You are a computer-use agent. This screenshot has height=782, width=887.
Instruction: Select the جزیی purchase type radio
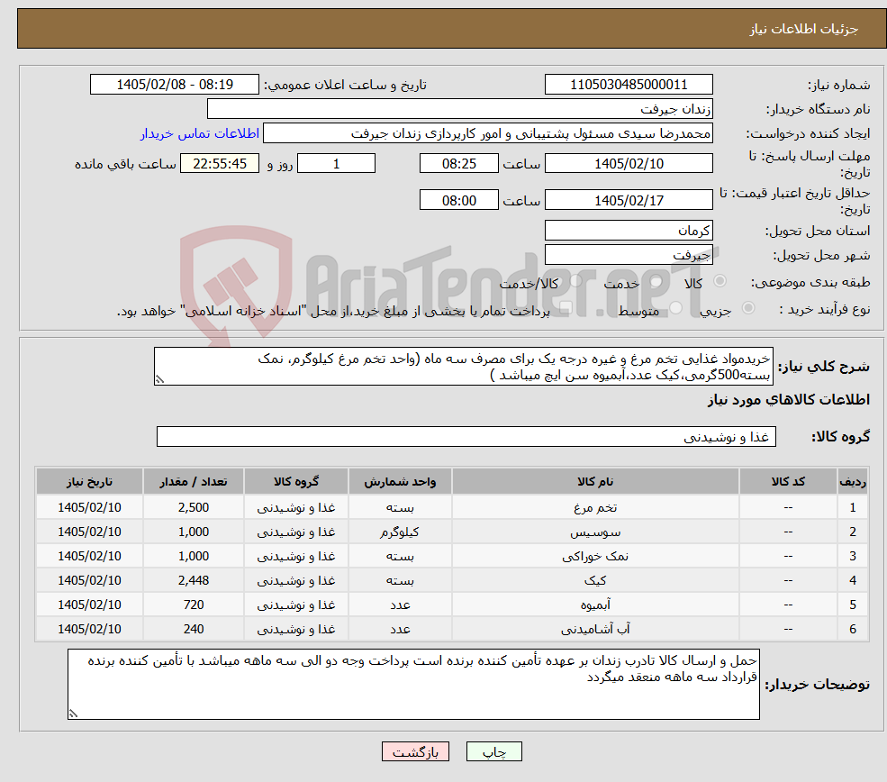pos(747,308)
